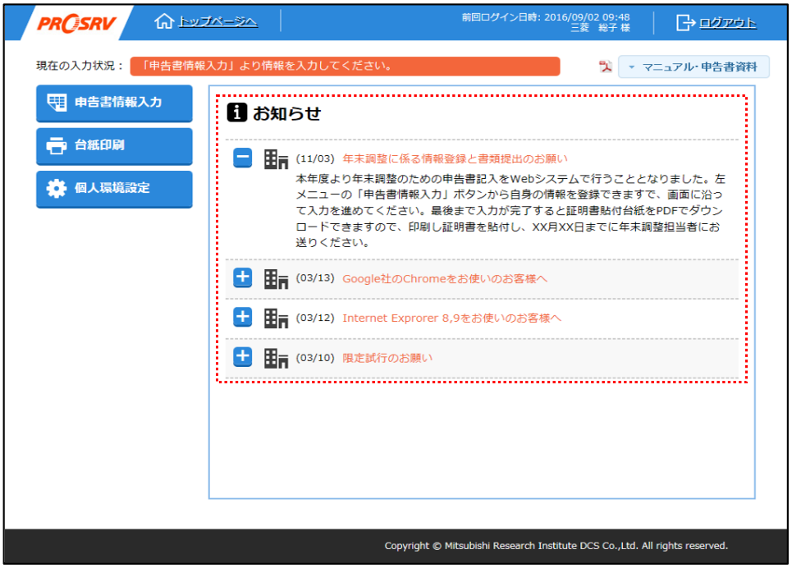Click the 現在の入力状況 label
The image size is (792, 568).
point(80,66)
